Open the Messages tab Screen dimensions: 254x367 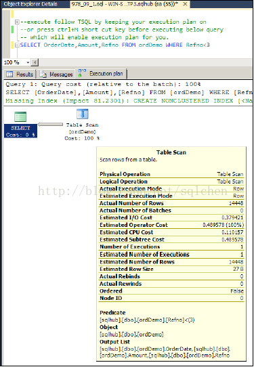coord(56,74)
